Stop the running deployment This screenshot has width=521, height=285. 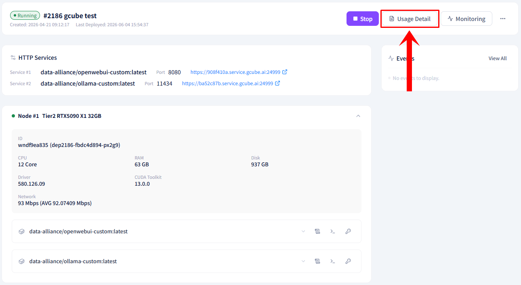click(x=363, y=19)
